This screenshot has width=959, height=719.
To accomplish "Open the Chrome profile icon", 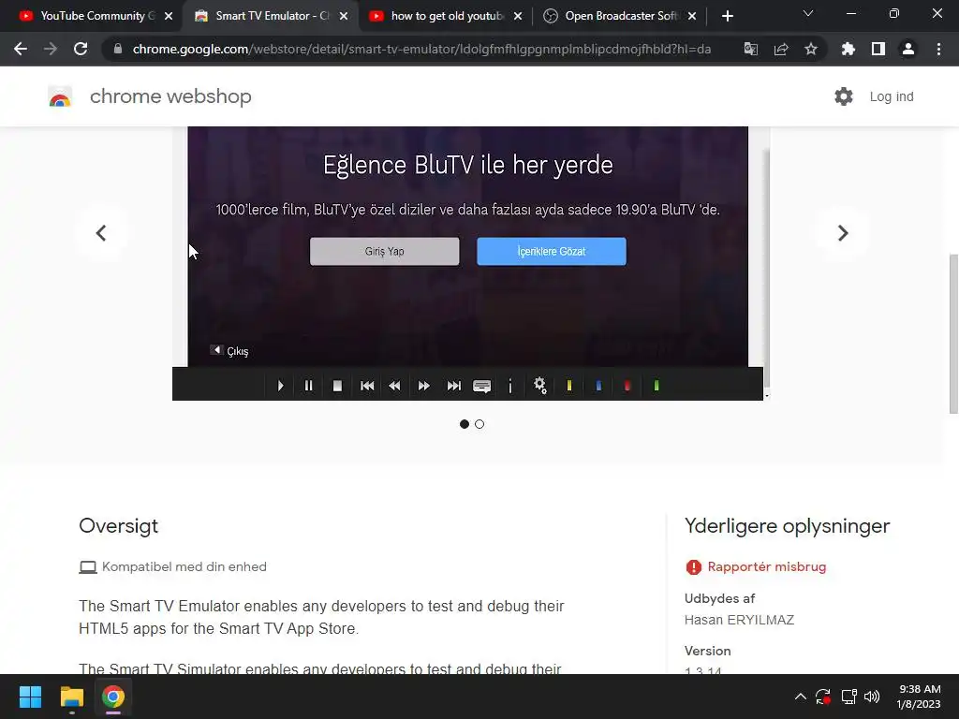I will point(908,49).
